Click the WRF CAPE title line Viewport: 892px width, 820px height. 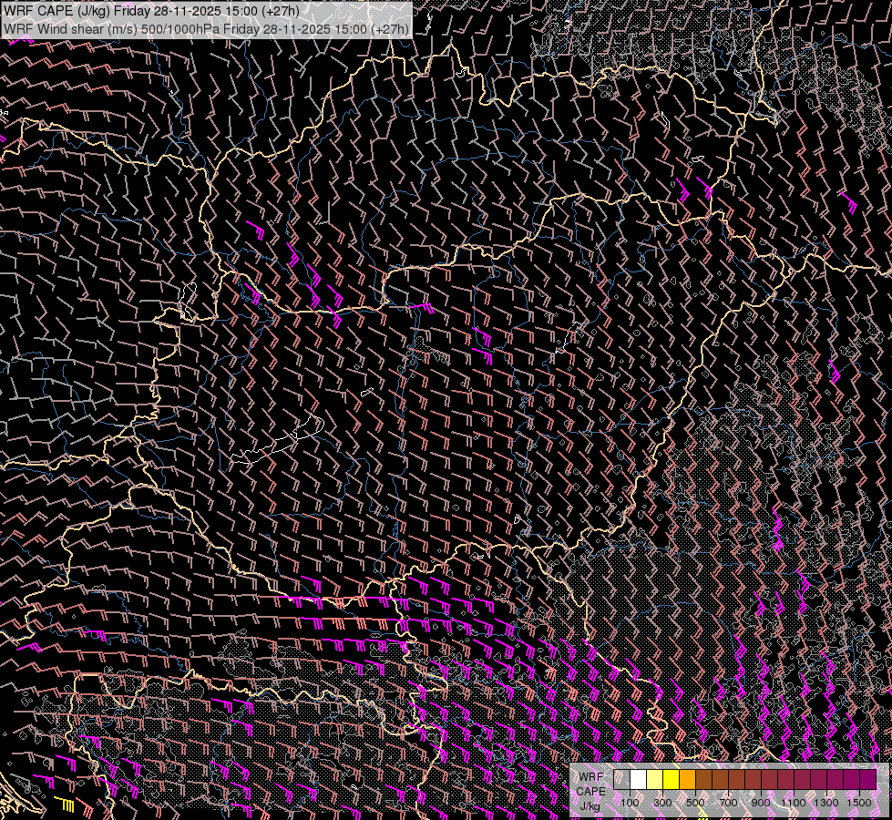151,11
